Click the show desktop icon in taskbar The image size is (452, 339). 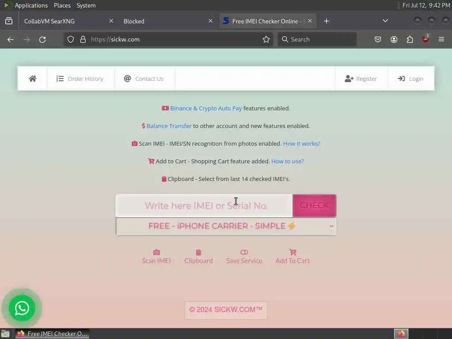(5, 334)
